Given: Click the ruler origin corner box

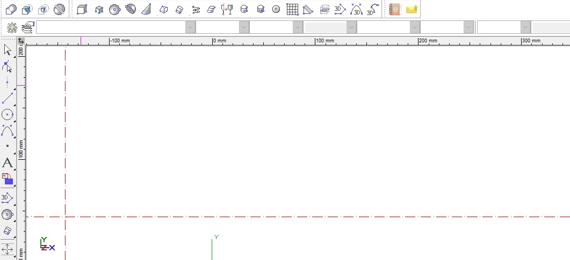Looking at the screenshot, I should pos(21,41).
